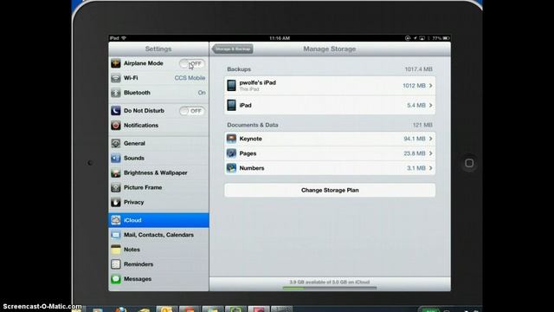Image resolution: width=554 pixels, height=312 pixels.
Task: Tap the 1017.4 MB backups total
Action: [x=419, y=69]
